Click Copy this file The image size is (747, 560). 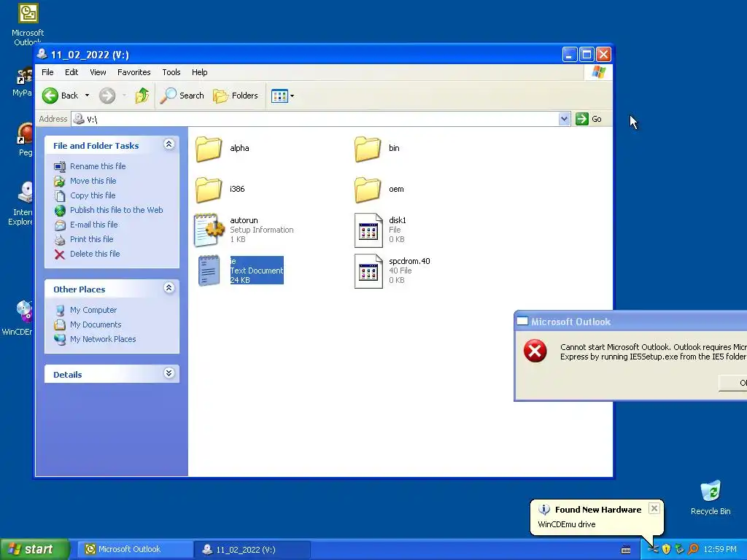pos(93,195)
